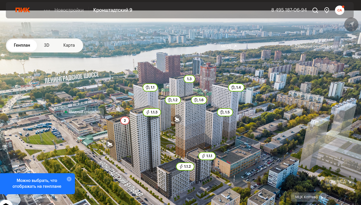
Task: Close the blue genplan hint tooltip
Action: (69, 179)
